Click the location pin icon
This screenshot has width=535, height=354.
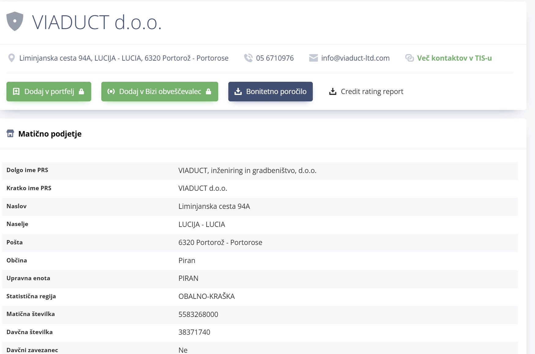click(x=11, y=58)
